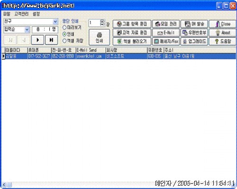
Task: Click the 우편번호 column header
Action: (x=155, y=50)
